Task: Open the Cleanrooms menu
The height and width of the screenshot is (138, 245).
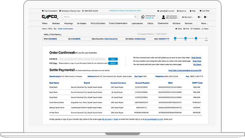Action: click(163, 23)
